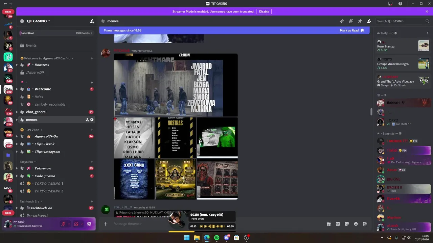The height and width of the screenshot is (243, 433).
Task: Collapse the Tokyo Era category
Action: 28,162
